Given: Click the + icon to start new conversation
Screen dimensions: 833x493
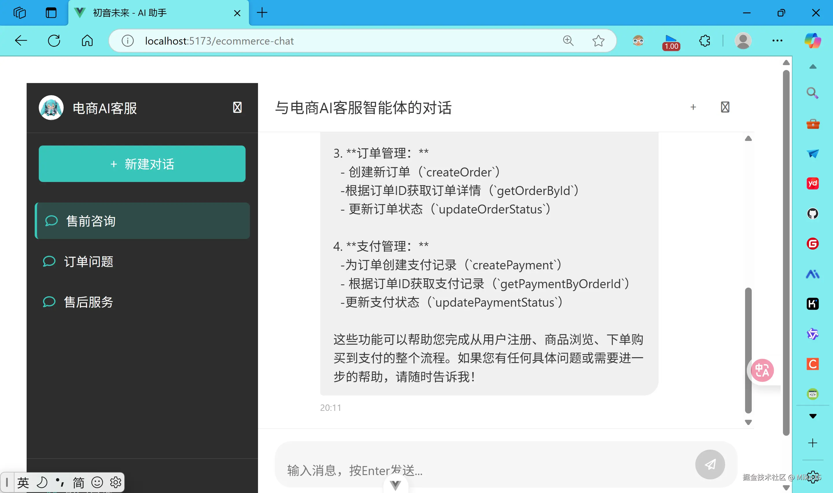Looking at the screenshot, I should pyautogui.click(x=693, y=107).
